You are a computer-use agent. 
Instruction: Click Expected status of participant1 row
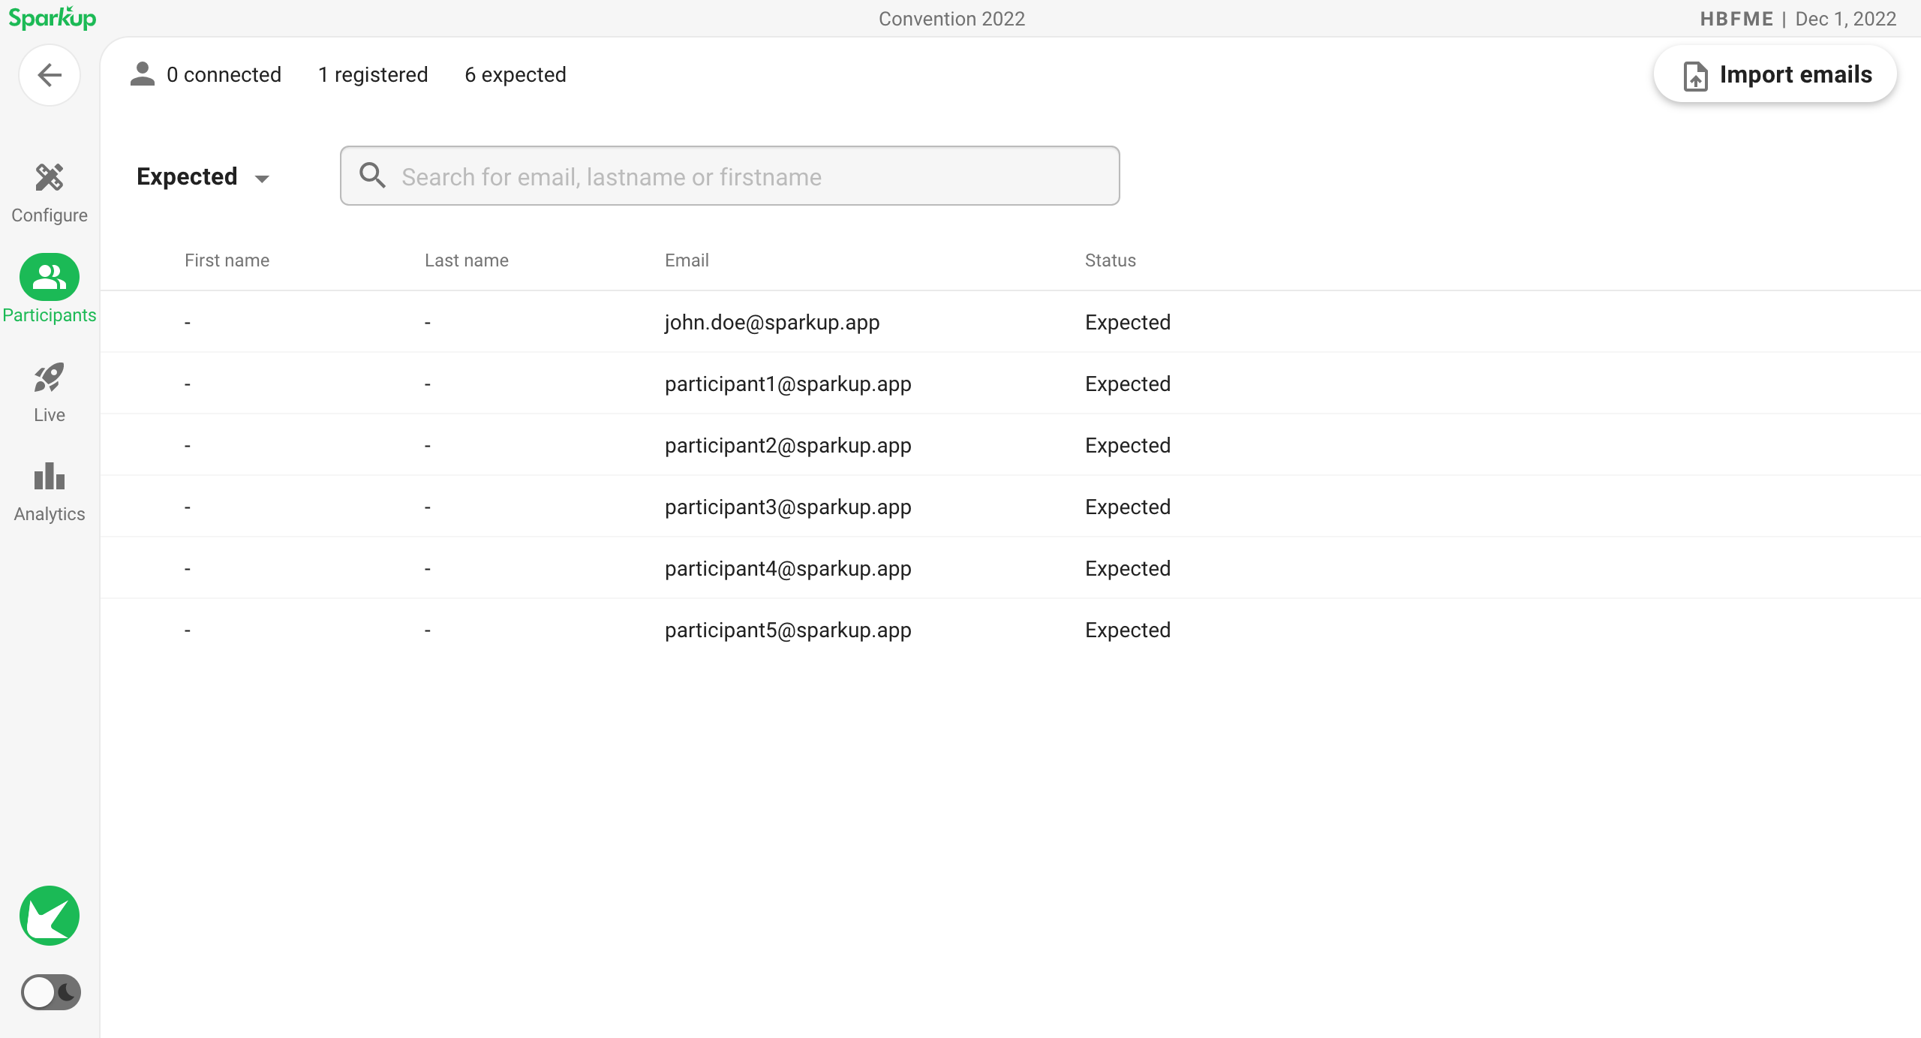tap(1128, 384)
